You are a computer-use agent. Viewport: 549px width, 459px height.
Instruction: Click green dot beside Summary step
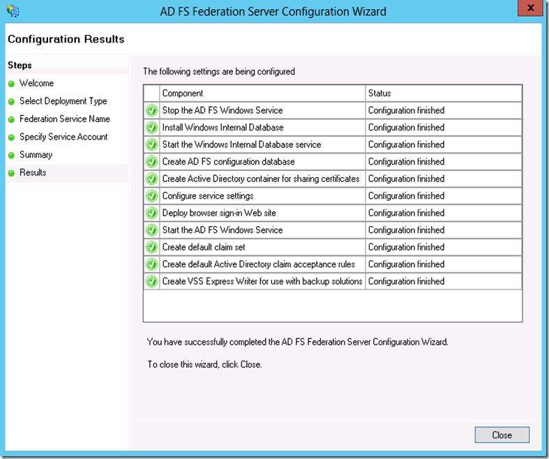pyautogui.click(x=11, y=156)
